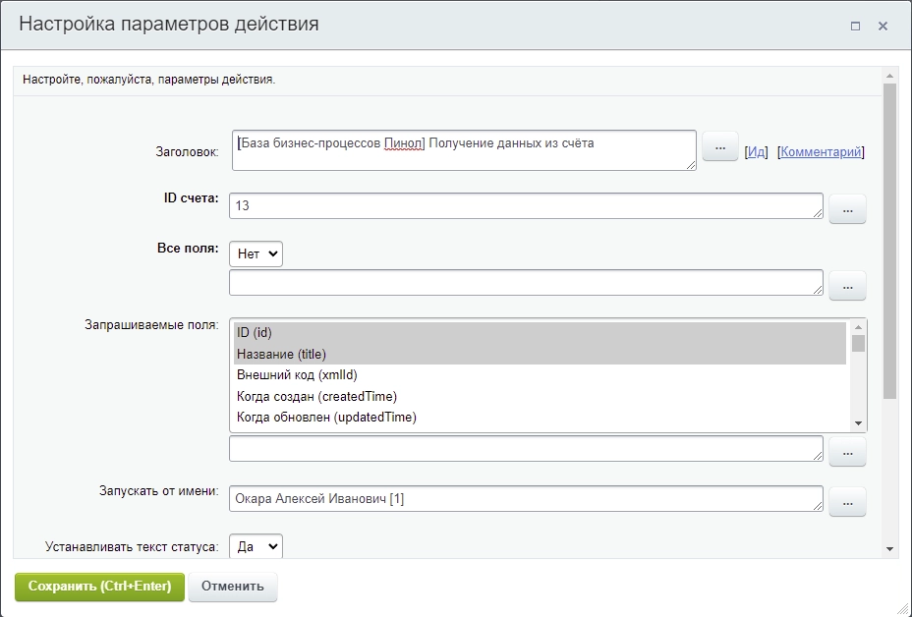The width and height of the screenshot is (912, 617).
Task: Select ID (id) in the fields list
Action: [x=539, y=332]
